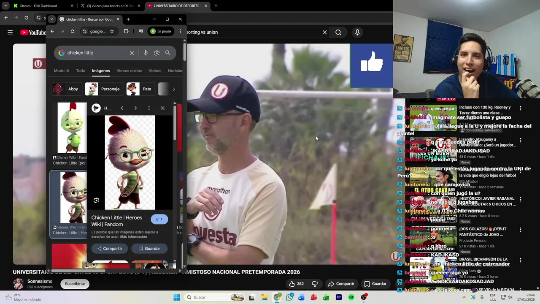This screenshot has height=304, width=540.
Task: Open Premiere Pro from the taskbar
Action: 339,297
